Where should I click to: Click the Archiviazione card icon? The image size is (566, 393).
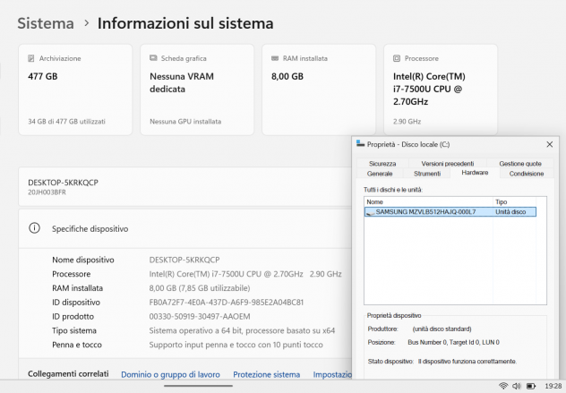click(x=31, y=58)
